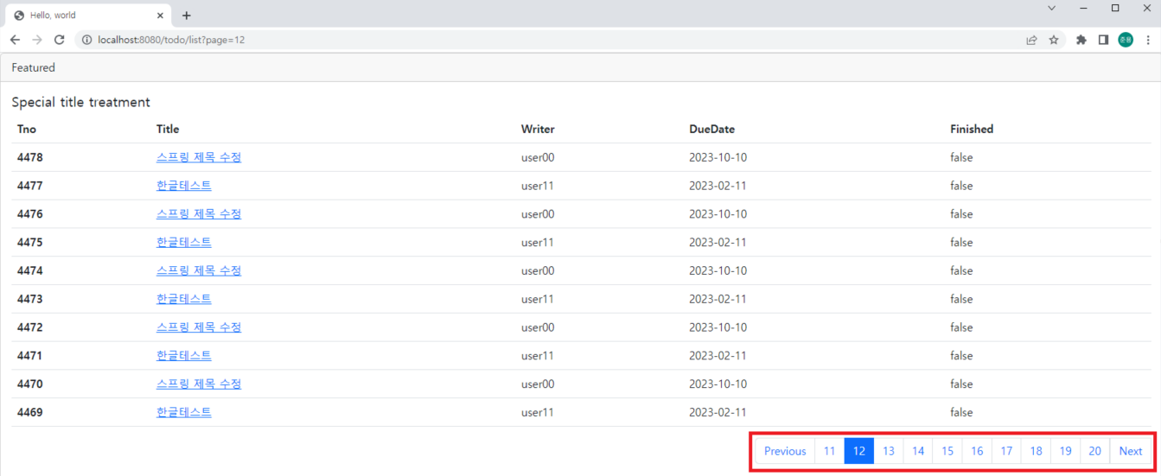1161x476 pixels.
Task: Click the Title column header
Action: 168,129
